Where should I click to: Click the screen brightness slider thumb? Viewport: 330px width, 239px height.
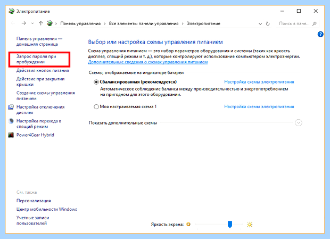point(230,224)
